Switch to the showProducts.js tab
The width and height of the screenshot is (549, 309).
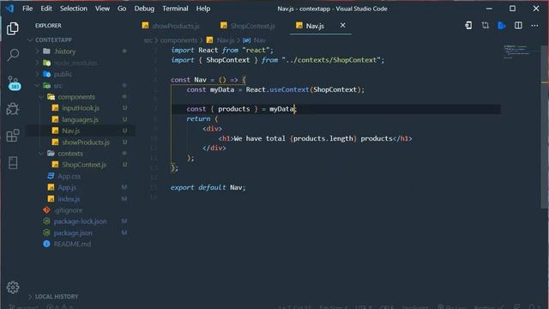[171, 26]
